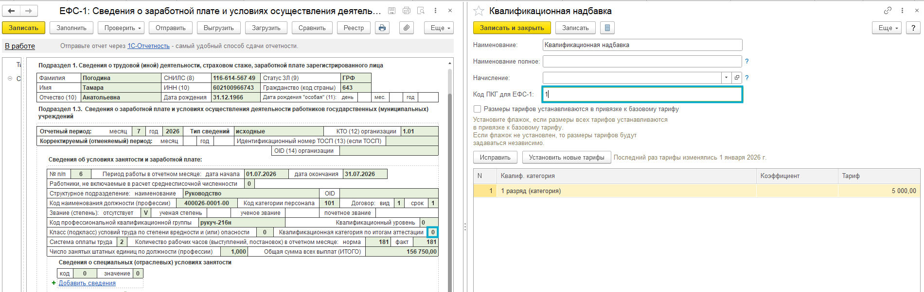
Task: Click Установить новые тарифы button
Action: coord(567,157)
